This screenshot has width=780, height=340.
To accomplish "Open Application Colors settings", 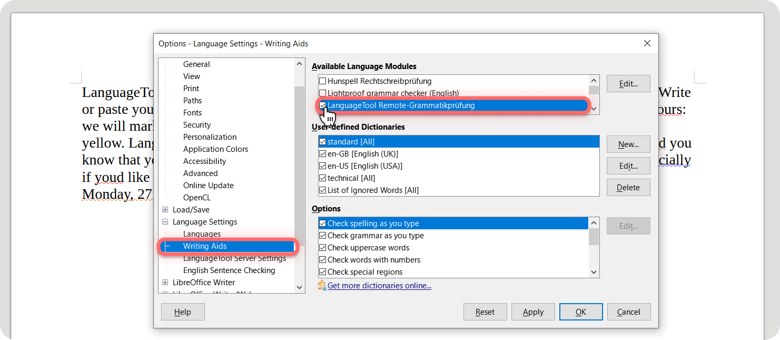I will click(x=215, y=149).
